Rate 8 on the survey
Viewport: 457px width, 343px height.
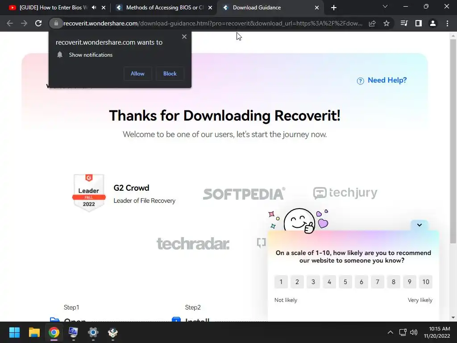click(x=394, y=282)
